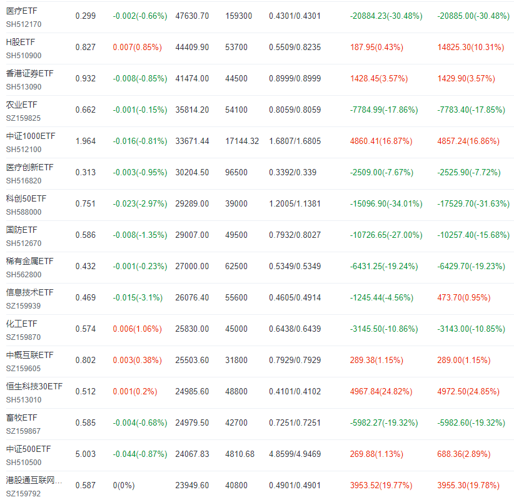This screenshot has height=502, width=514.
Task: Click stock code SH513090
Action: click(x=24, y=87)
